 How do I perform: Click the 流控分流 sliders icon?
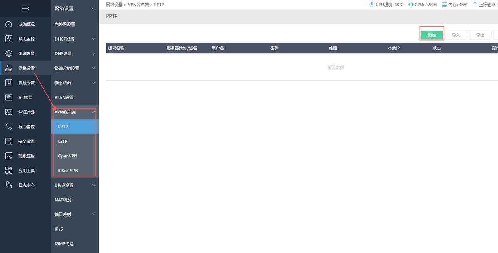coord(9,83)
